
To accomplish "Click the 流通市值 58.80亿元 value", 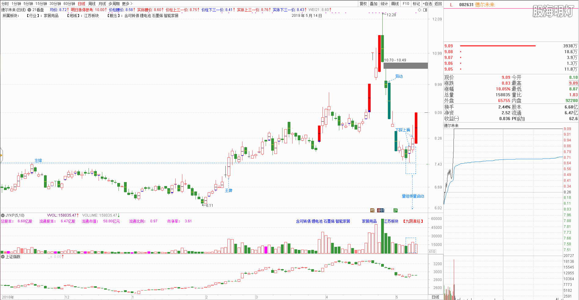I will tap(111, 221).
